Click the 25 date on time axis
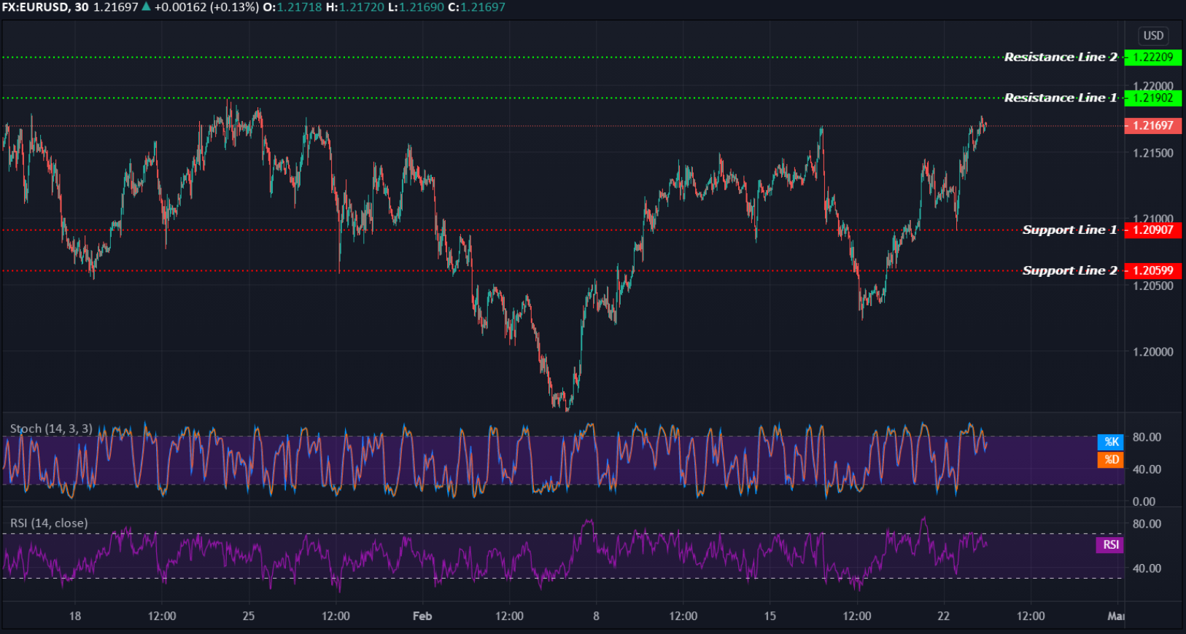Screen dimensions: 1186x634 [x=249, y=616]
